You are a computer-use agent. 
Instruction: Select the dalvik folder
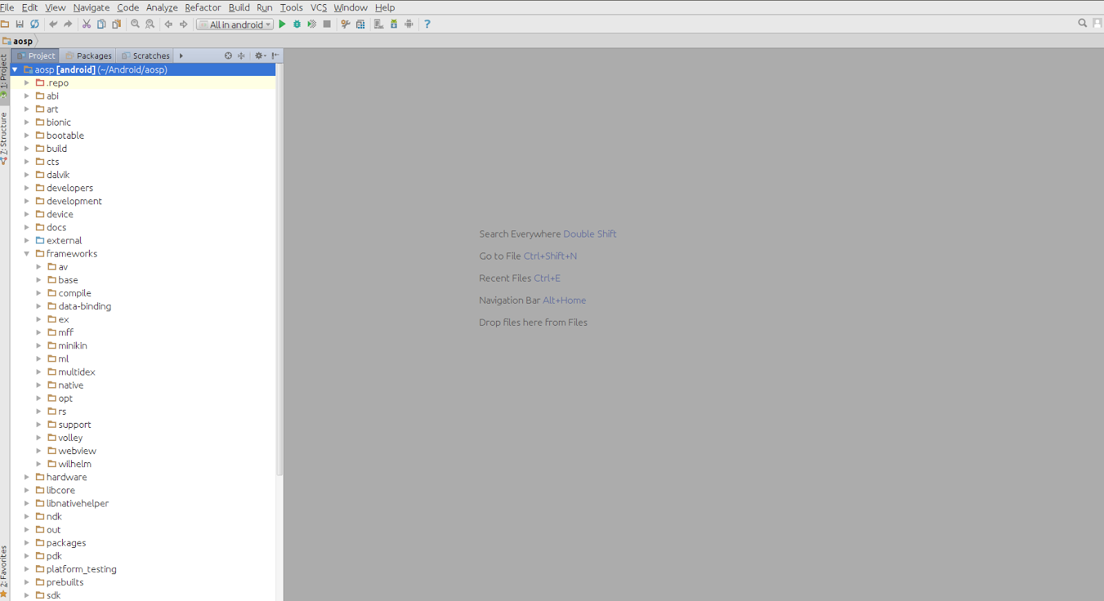(x=58, y=175)
